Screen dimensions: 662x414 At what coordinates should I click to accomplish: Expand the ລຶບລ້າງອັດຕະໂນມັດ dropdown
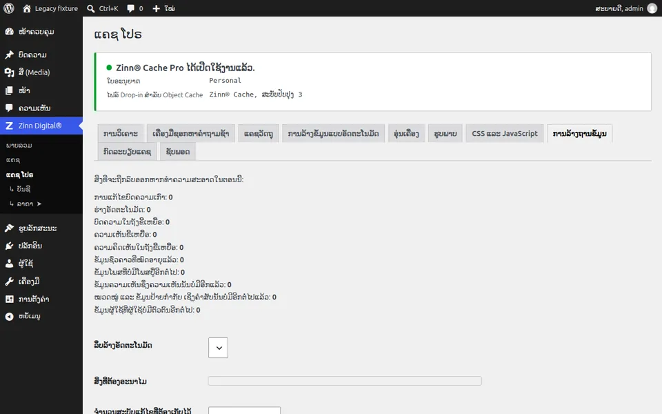[x=218, y=348]
